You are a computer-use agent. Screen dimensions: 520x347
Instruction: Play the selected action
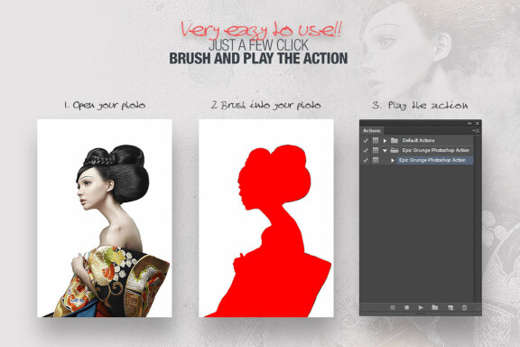click(421, 307)
